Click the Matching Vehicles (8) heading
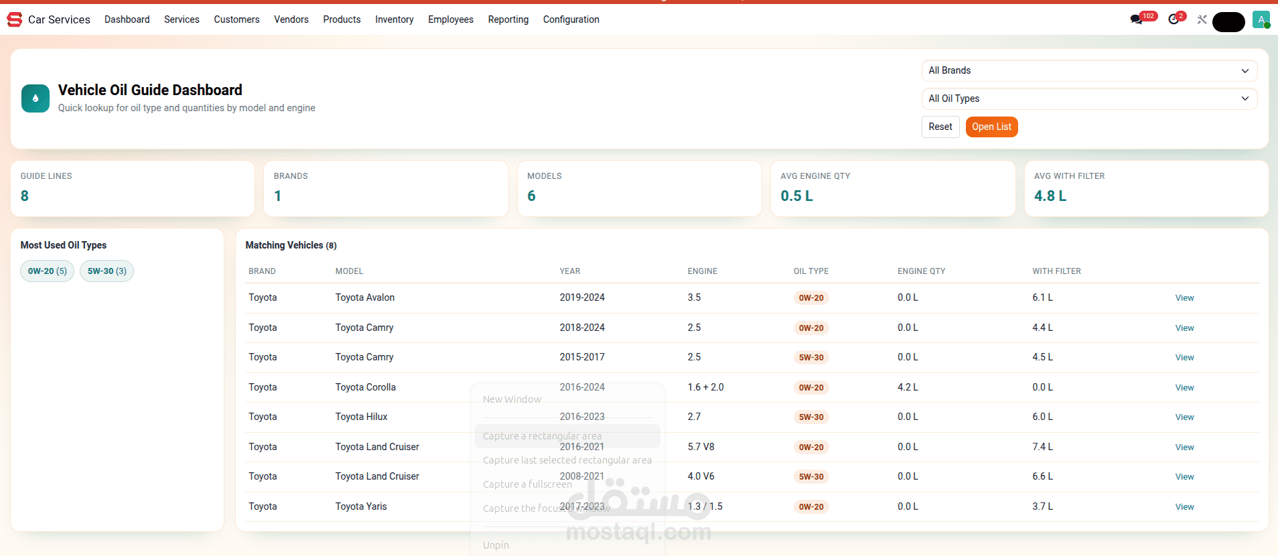The width and height of the screenshot is (1278, 556). pos(291,245)
